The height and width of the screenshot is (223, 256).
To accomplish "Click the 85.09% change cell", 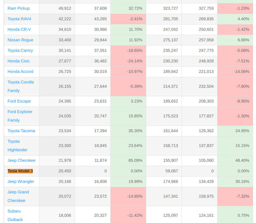I will coord(128,161).
